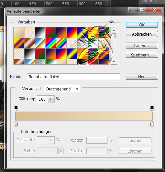This screenshot has height=172, width=165.
Task: Pick the rainbow spectrum gradient preset
Action: click(x=51, y=43)
